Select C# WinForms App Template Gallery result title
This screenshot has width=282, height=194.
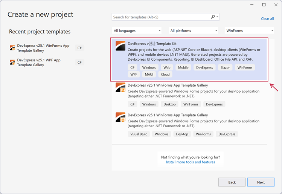(168, 85)
